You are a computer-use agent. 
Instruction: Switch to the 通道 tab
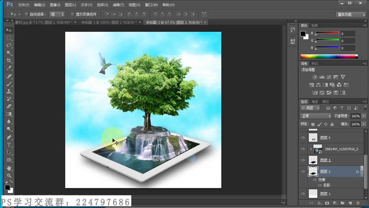[x=315, y=102]
